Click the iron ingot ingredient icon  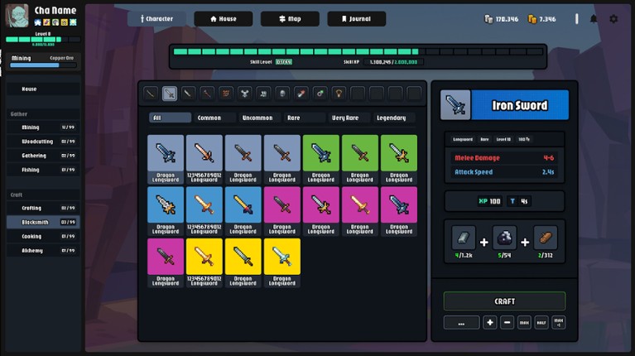pyautogui.click(x=464, y=238)
